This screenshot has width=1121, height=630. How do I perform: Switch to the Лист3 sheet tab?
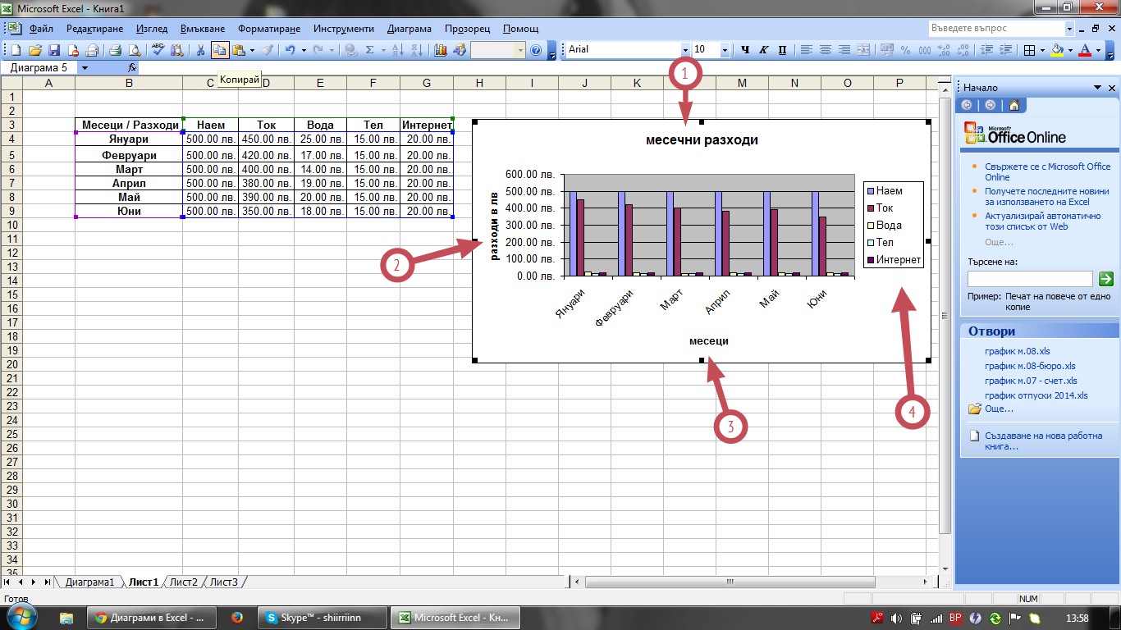click(224, 582)
